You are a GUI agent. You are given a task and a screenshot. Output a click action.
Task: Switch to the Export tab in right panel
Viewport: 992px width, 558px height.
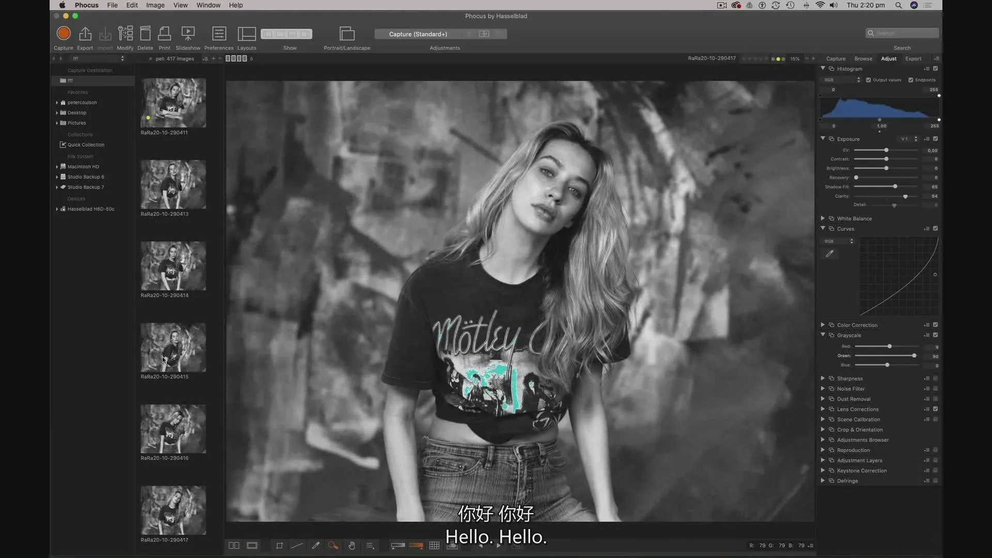point(913,59)
